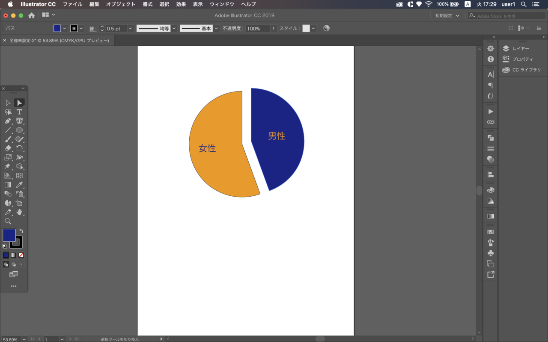Viewport: 548px width, 342px height.
Task: Enable Draw Normal mode
Action: (6, 265)
